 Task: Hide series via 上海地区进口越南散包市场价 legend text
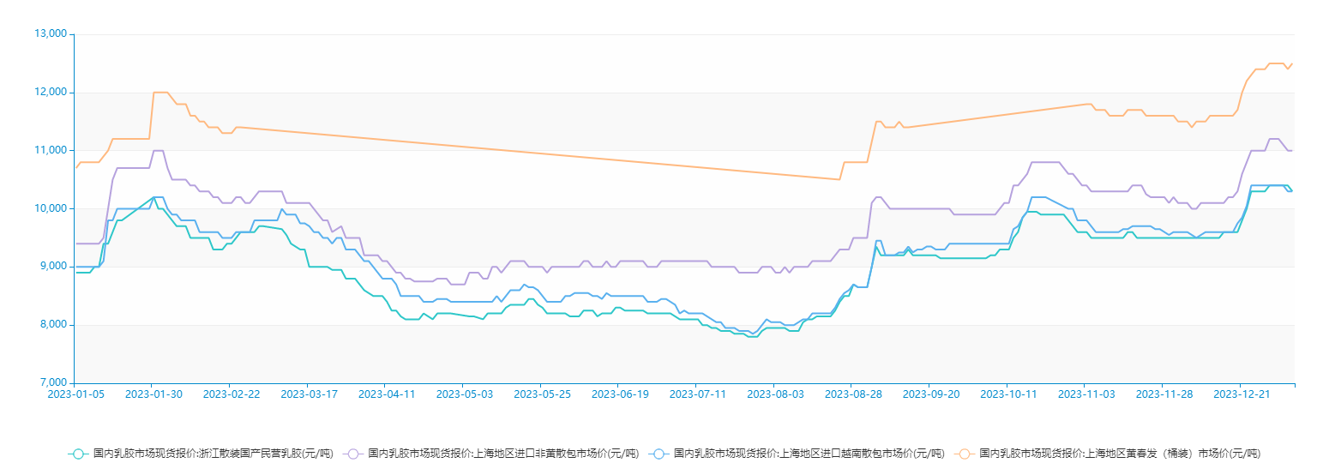(x=809, y=454)
